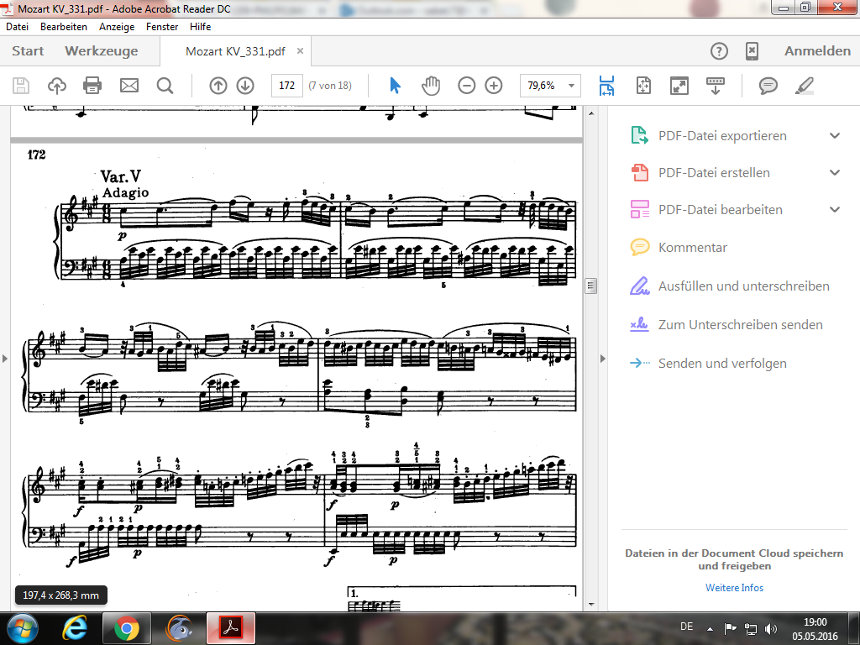Viewport: 860px width, 645px height.
Task: Click the Zum Unterschreiben senden icon
Action: click(x=639, y=325)
